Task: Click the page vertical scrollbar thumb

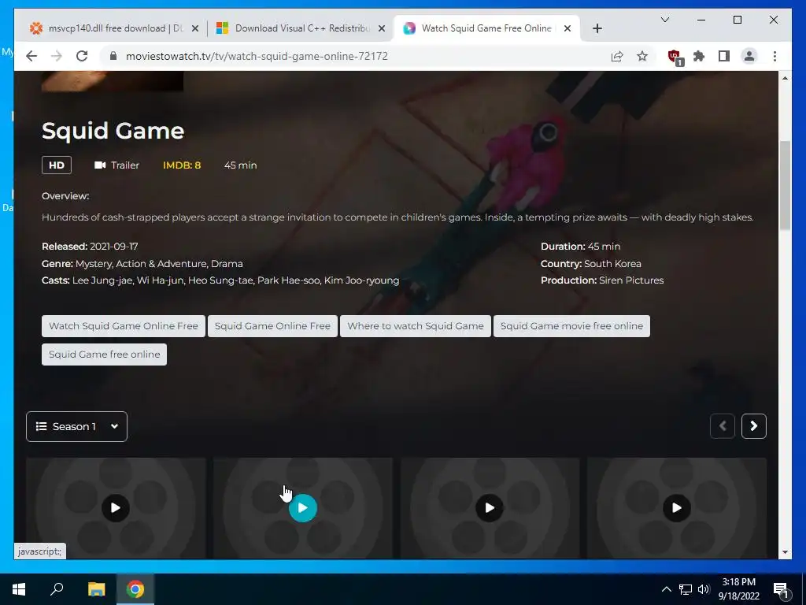Action: pos(785,185)
